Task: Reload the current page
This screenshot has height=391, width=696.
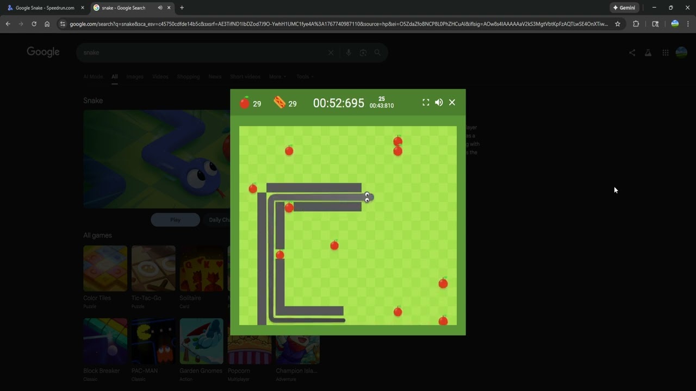Action: [x=34, y=24]
